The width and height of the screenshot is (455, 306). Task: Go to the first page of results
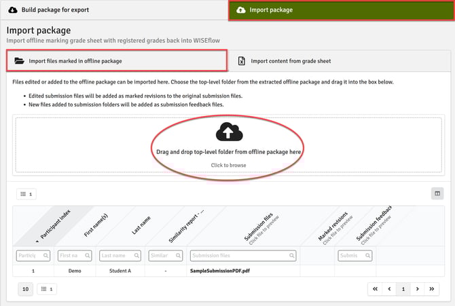[375, 290]
